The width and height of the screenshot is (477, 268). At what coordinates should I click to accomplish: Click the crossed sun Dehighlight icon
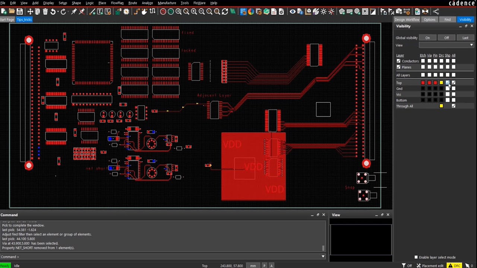click(331, 12)
